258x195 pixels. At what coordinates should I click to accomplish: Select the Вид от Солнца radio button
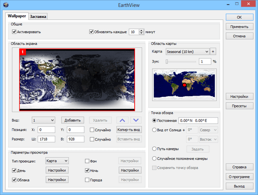(x=154, y=130)
